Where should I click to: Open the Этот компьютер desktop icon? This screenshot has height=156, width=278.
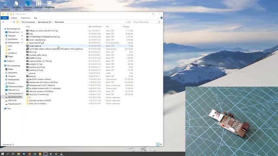click(5, 5)
